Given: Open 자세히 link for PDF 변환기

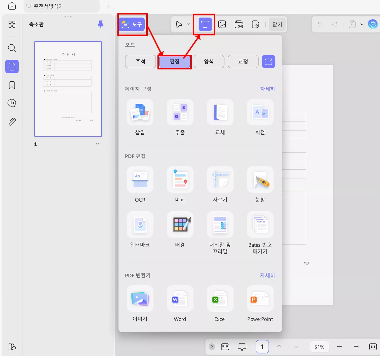Looking at the screenshot, I should click(267, 275).
